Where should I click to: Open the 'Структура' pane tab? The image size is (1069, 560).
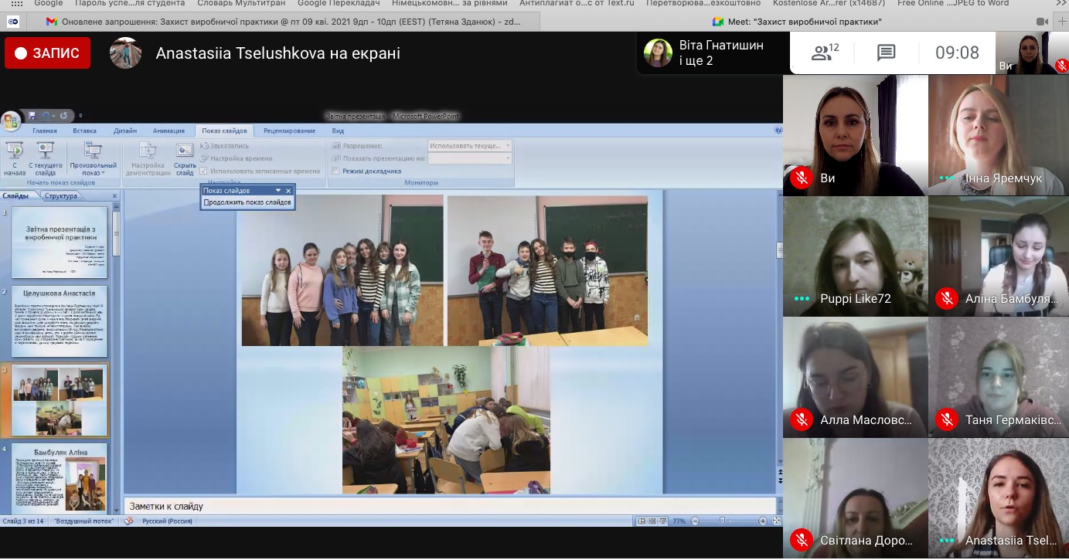pos(60,196)
